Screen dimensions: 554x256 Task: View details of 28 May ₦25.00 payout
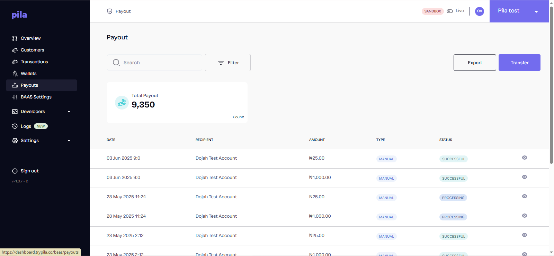[x=525, y=196]
